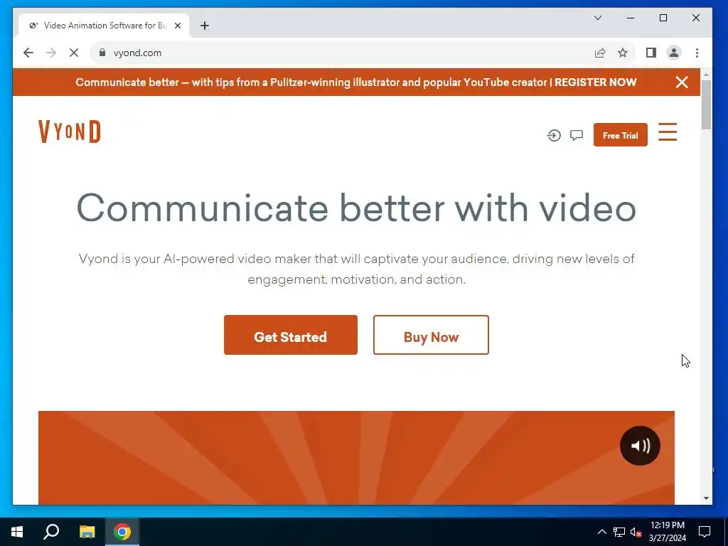Click the Free Trial button
The image size is (728, 546).
coord(620,135)
